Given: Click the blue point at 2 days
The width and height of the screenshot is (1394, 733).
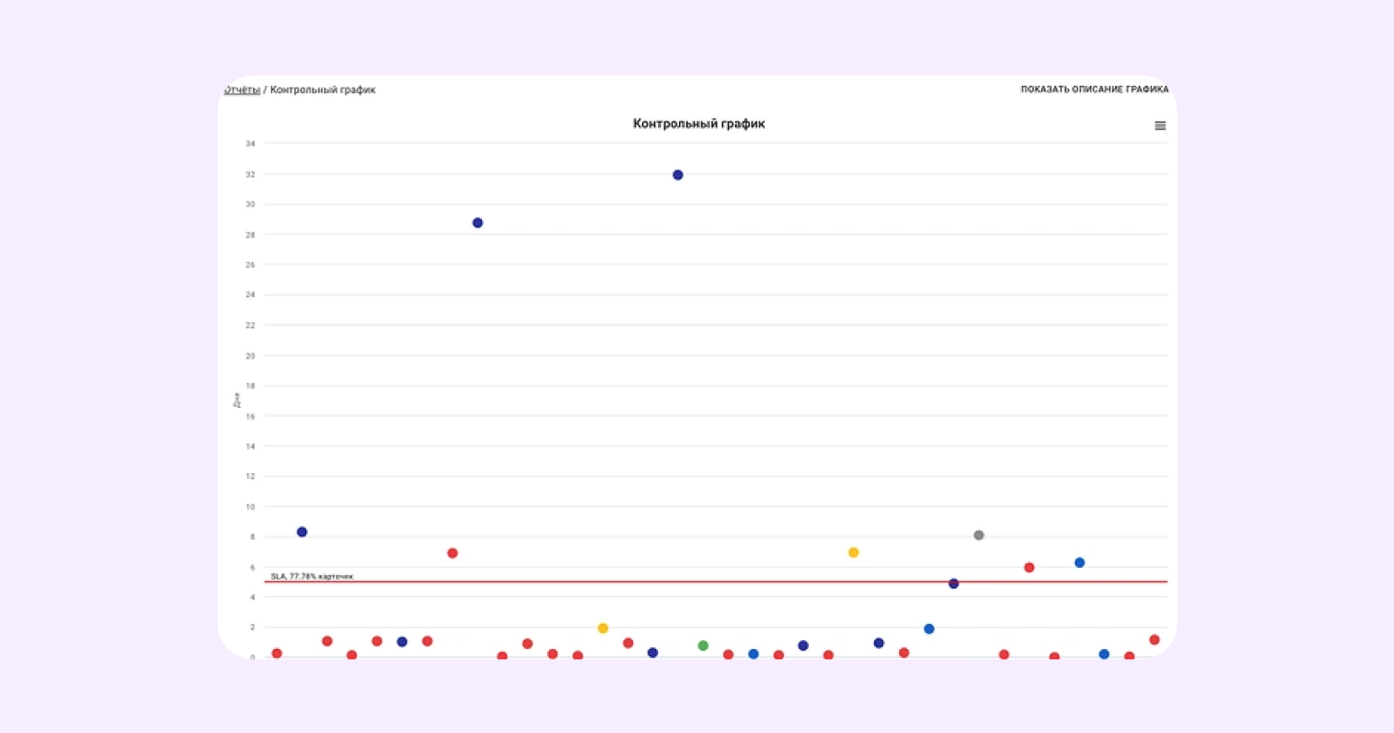Looking at the screenshot, I should pyautogui.click(x=929, y=629).
